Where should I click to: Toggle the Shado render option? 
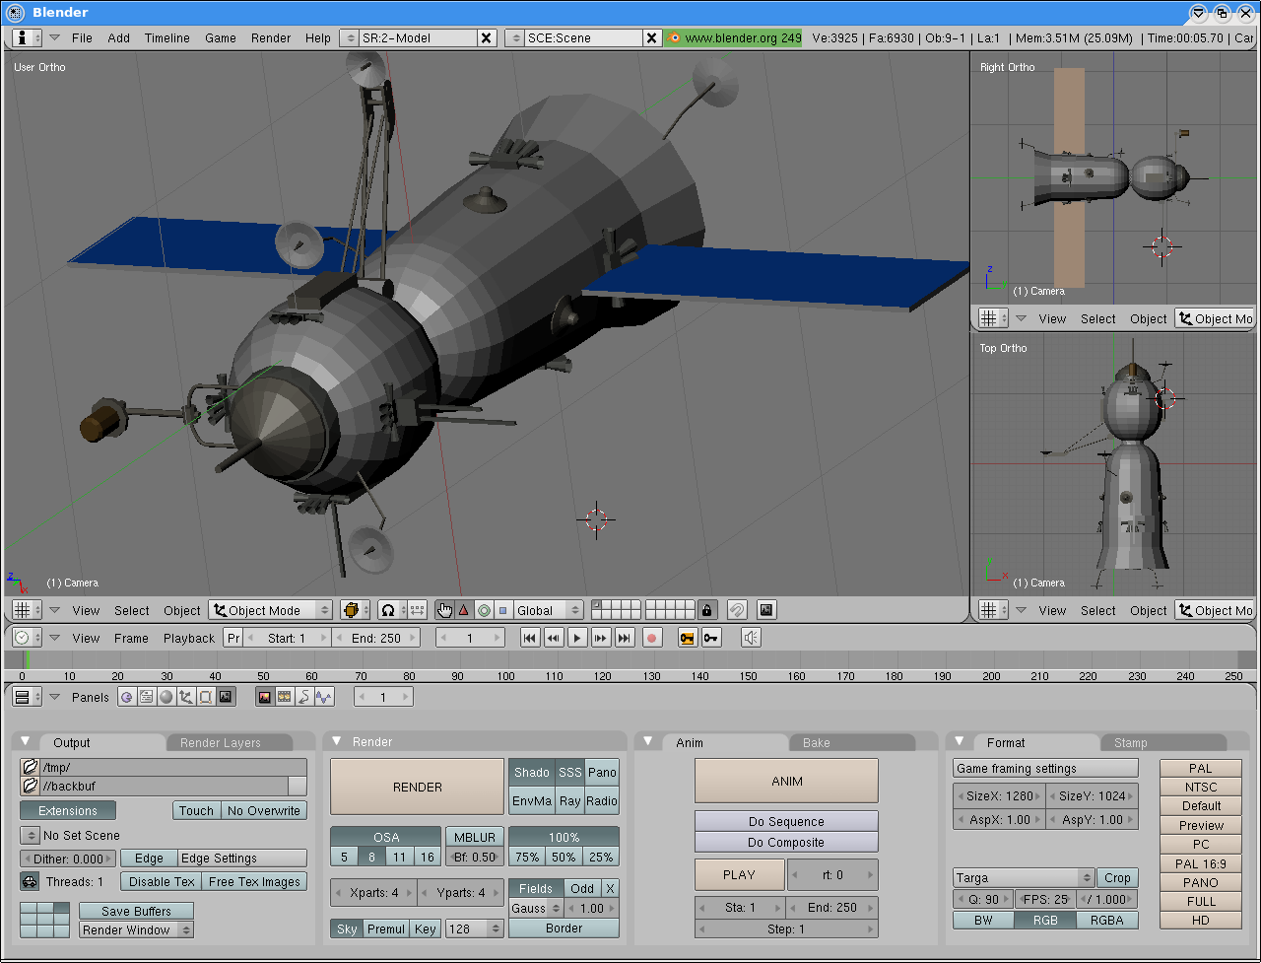pos(531,773)
